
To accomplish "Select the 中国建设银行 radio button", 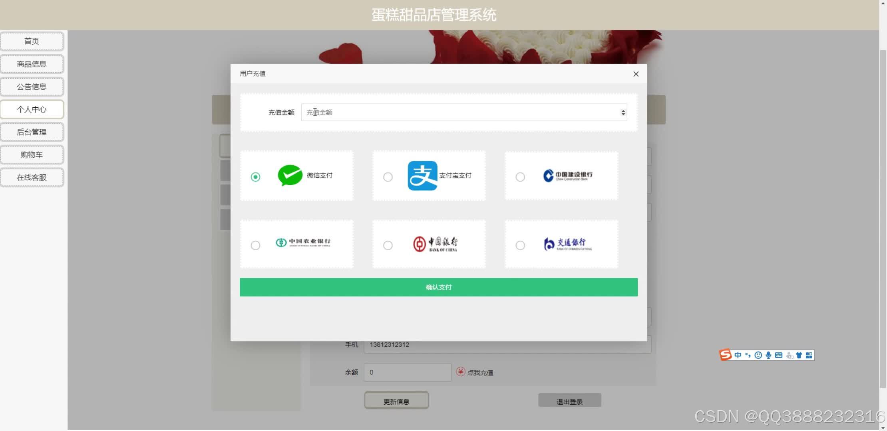I will (x=520, y=177).
